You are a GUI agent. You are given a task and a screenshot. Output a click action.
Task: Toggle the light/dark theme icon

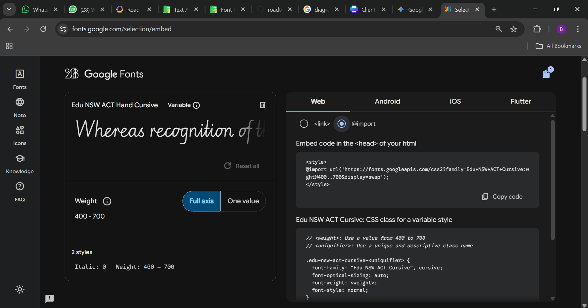[x=20, y=289]
